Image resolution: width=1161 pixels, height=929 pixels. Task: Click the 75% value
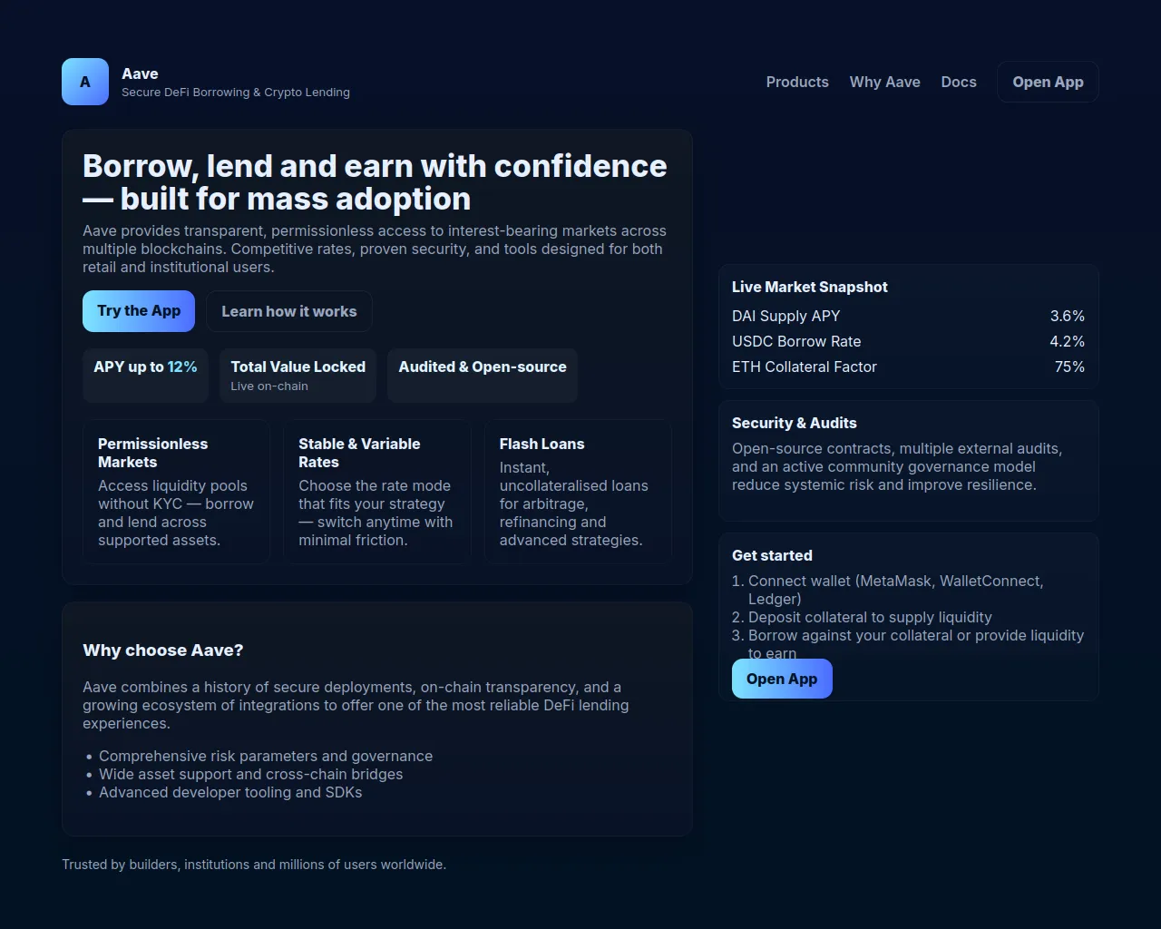(1069, 367)
